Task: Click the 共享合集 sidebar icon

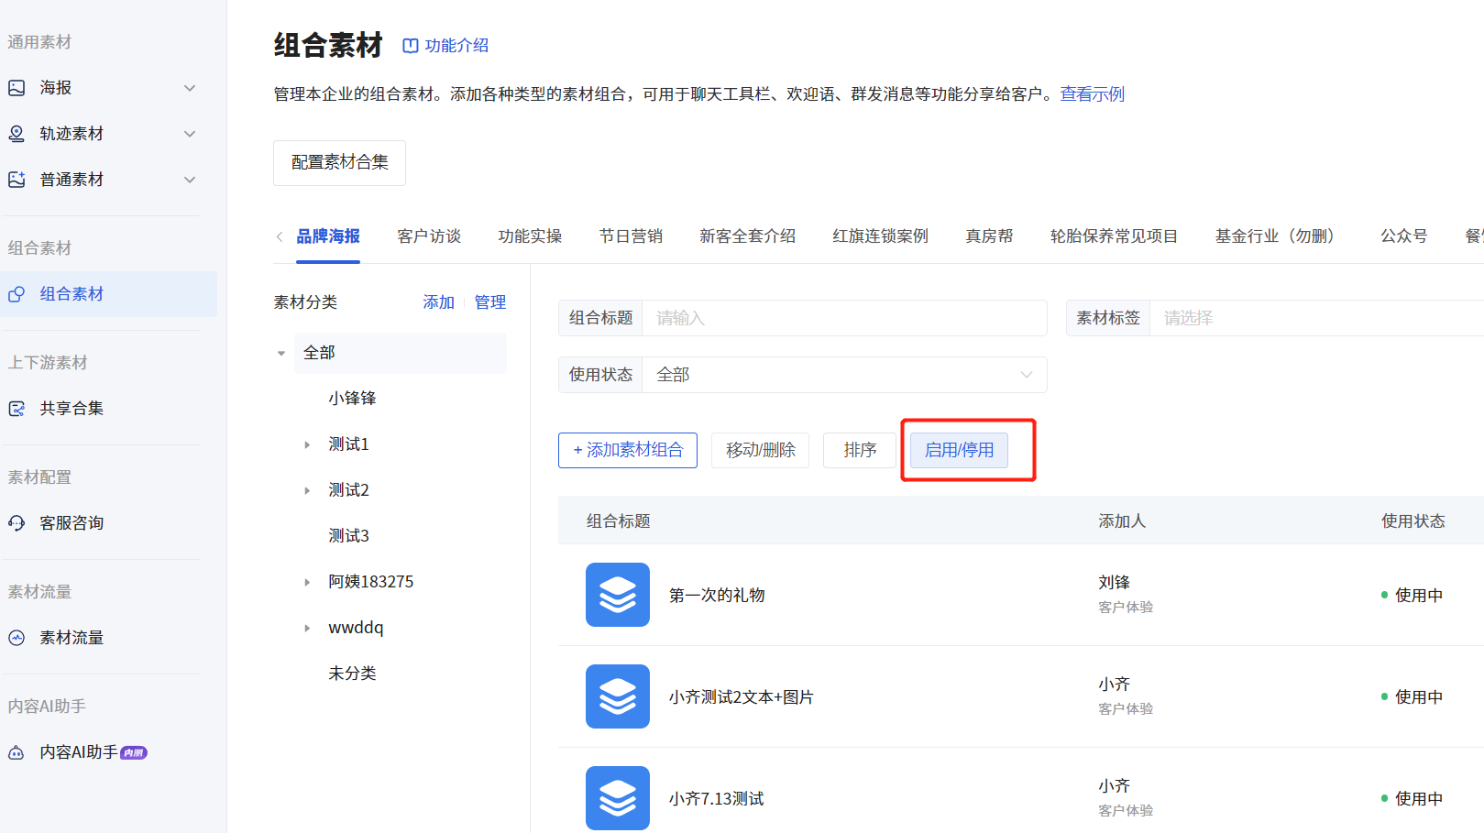Action: 16,409
